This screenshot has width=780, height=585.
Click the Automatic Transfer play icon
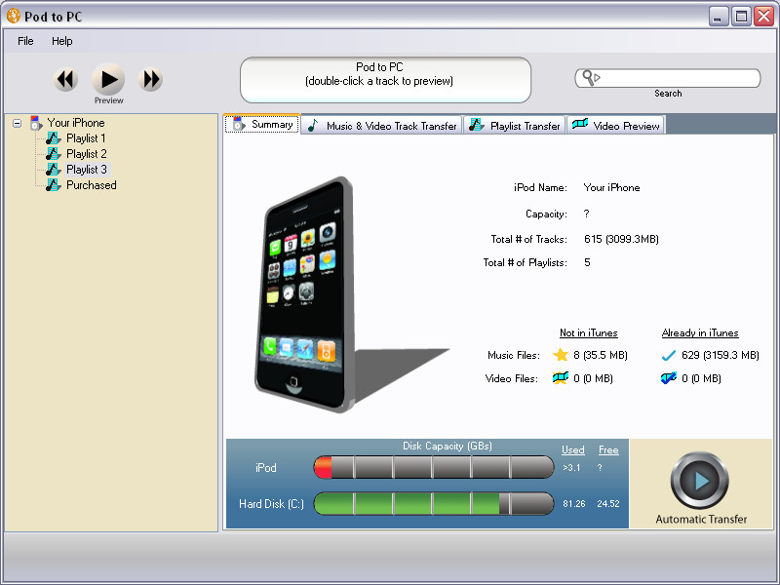click(x=700, y=481)
